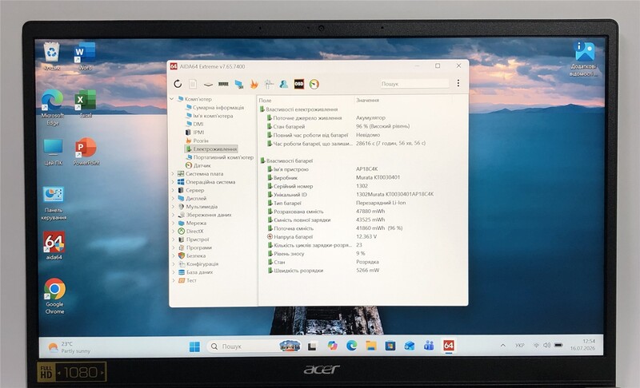Open the Панель керування desktop icon
The width and height of the screenshot is (640, 388).
54,203
